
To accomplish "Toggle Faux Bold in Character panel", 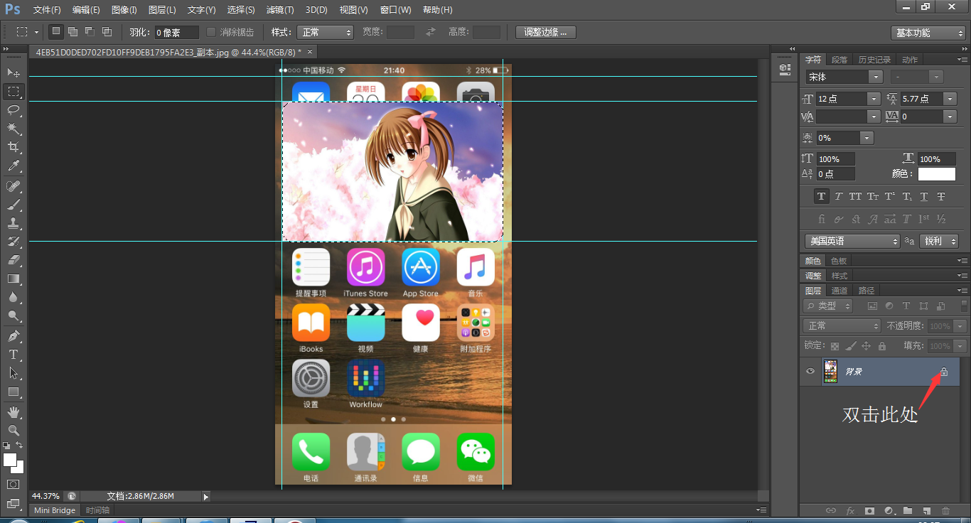I will (821, 196).
